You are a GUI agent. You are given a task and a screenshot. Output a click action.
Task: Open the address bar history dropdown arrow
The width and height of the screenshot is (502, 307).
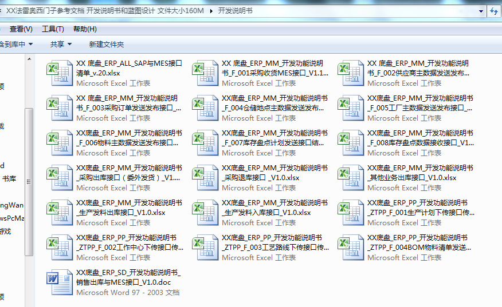(x=480, y=11)
